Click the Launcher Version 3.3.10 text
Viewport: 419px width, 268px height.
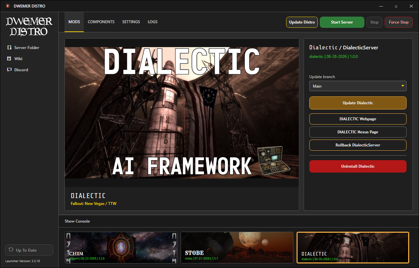pyautogui.click(x=23, y=261)
